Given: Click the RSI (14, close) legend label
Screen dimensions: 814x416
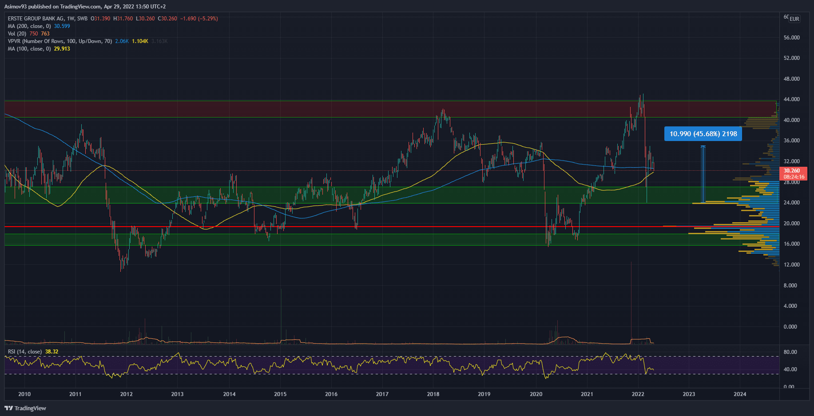Looking at the screenshot, I should click(25, 352).
